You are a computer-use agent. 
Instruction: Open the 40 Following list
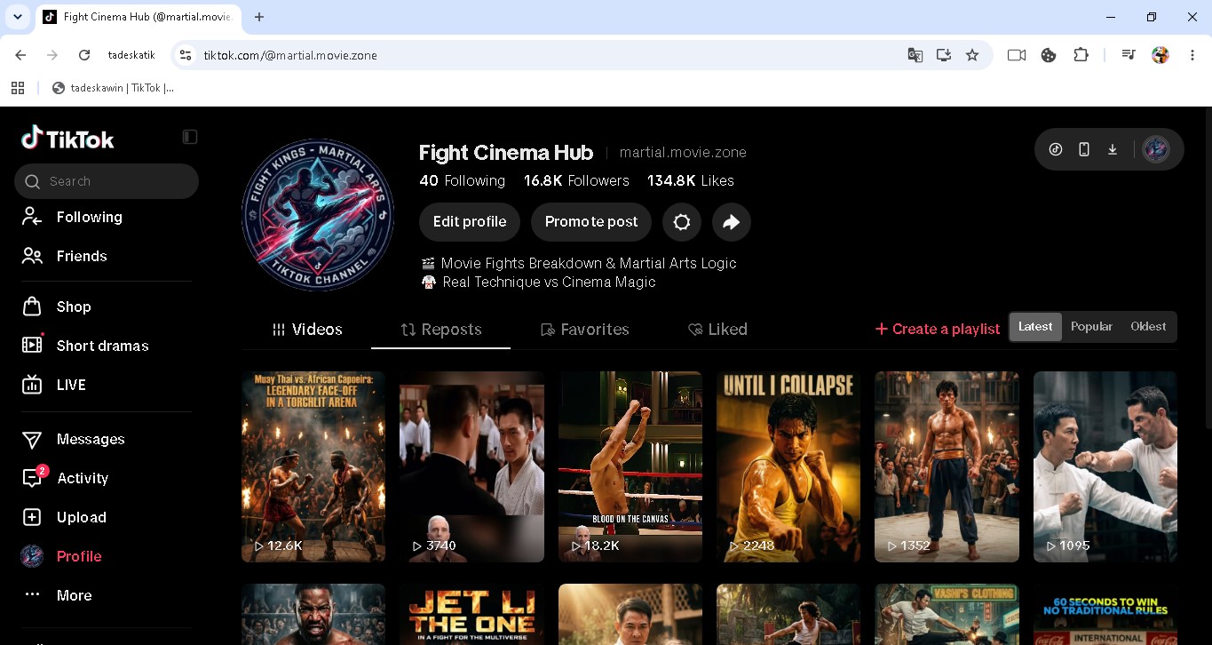pyautogui.click(x=462, y=180)
